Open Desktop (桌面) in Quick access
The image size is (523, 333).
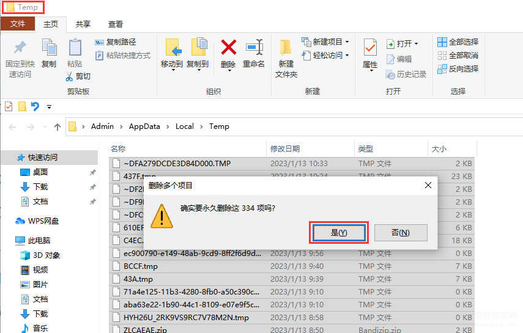pyautogui.click(x=40, y=172)
